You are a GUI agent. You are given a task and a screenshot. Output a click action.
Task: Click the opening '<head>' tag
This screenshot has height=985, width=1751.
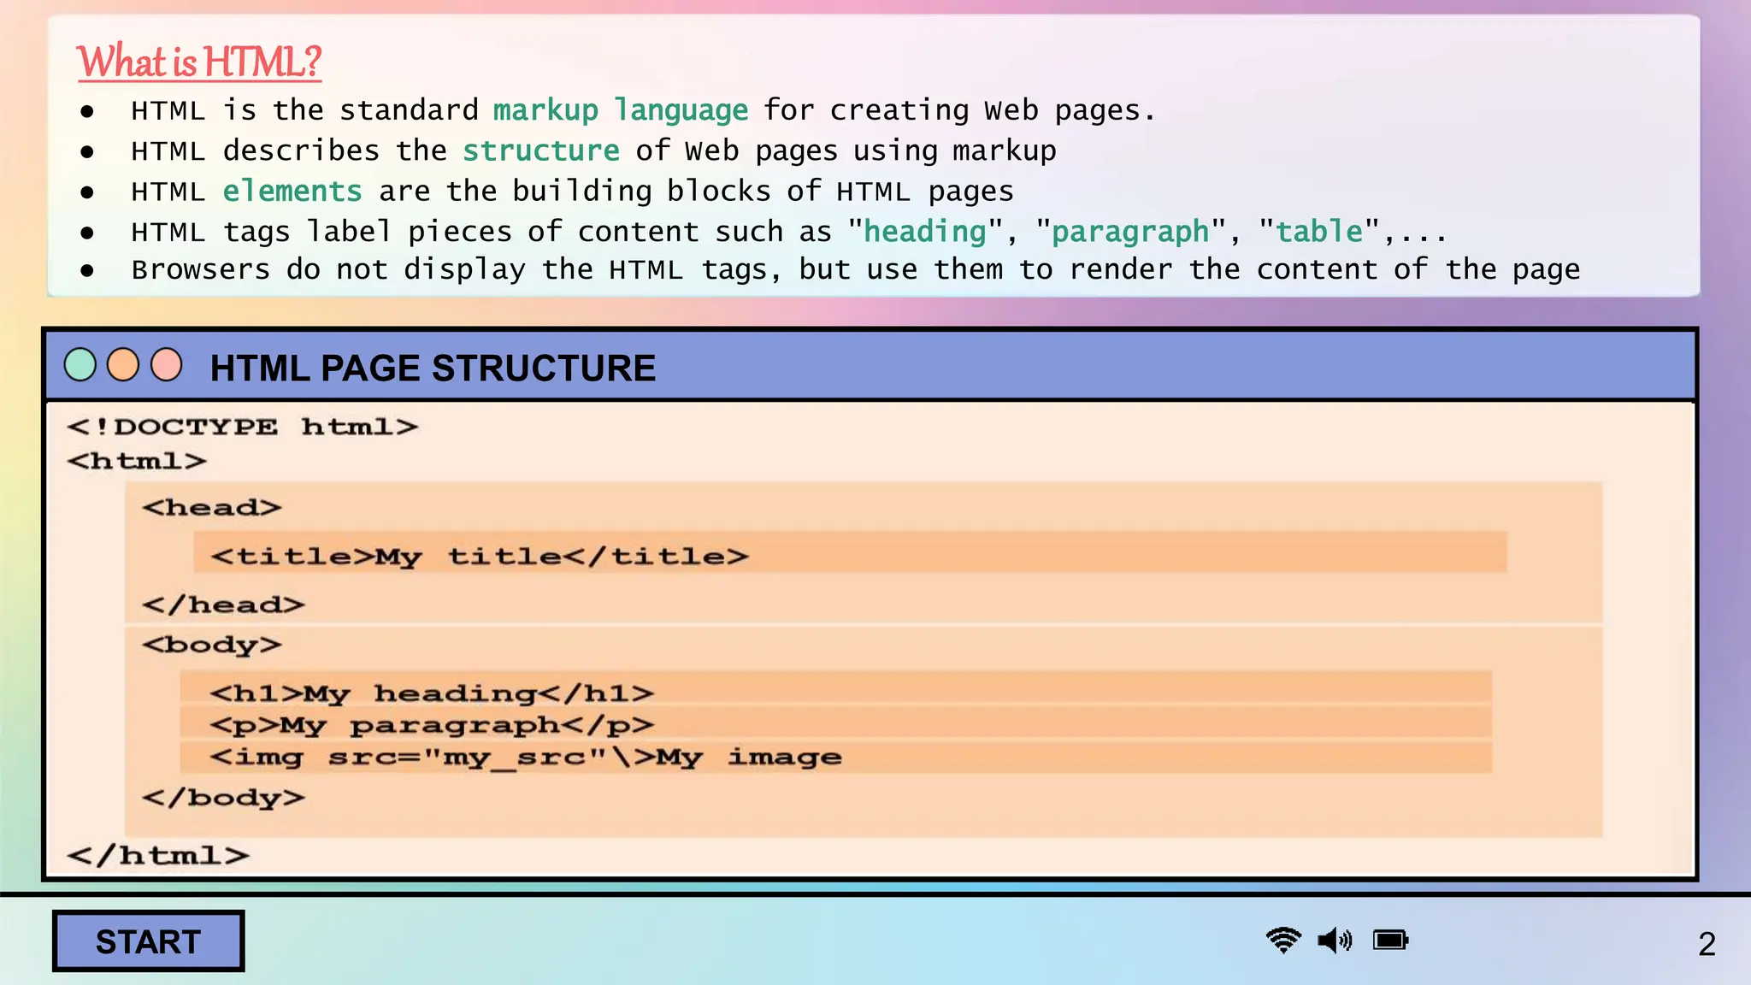pos(212,507)
